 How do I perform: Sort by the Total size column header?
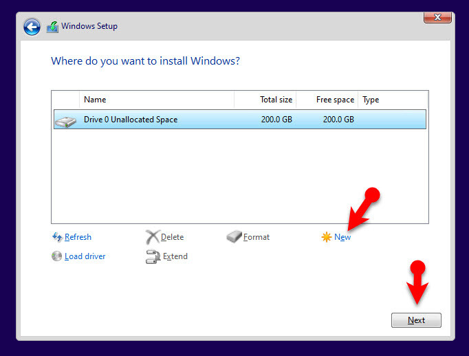(x=265, y=100)
